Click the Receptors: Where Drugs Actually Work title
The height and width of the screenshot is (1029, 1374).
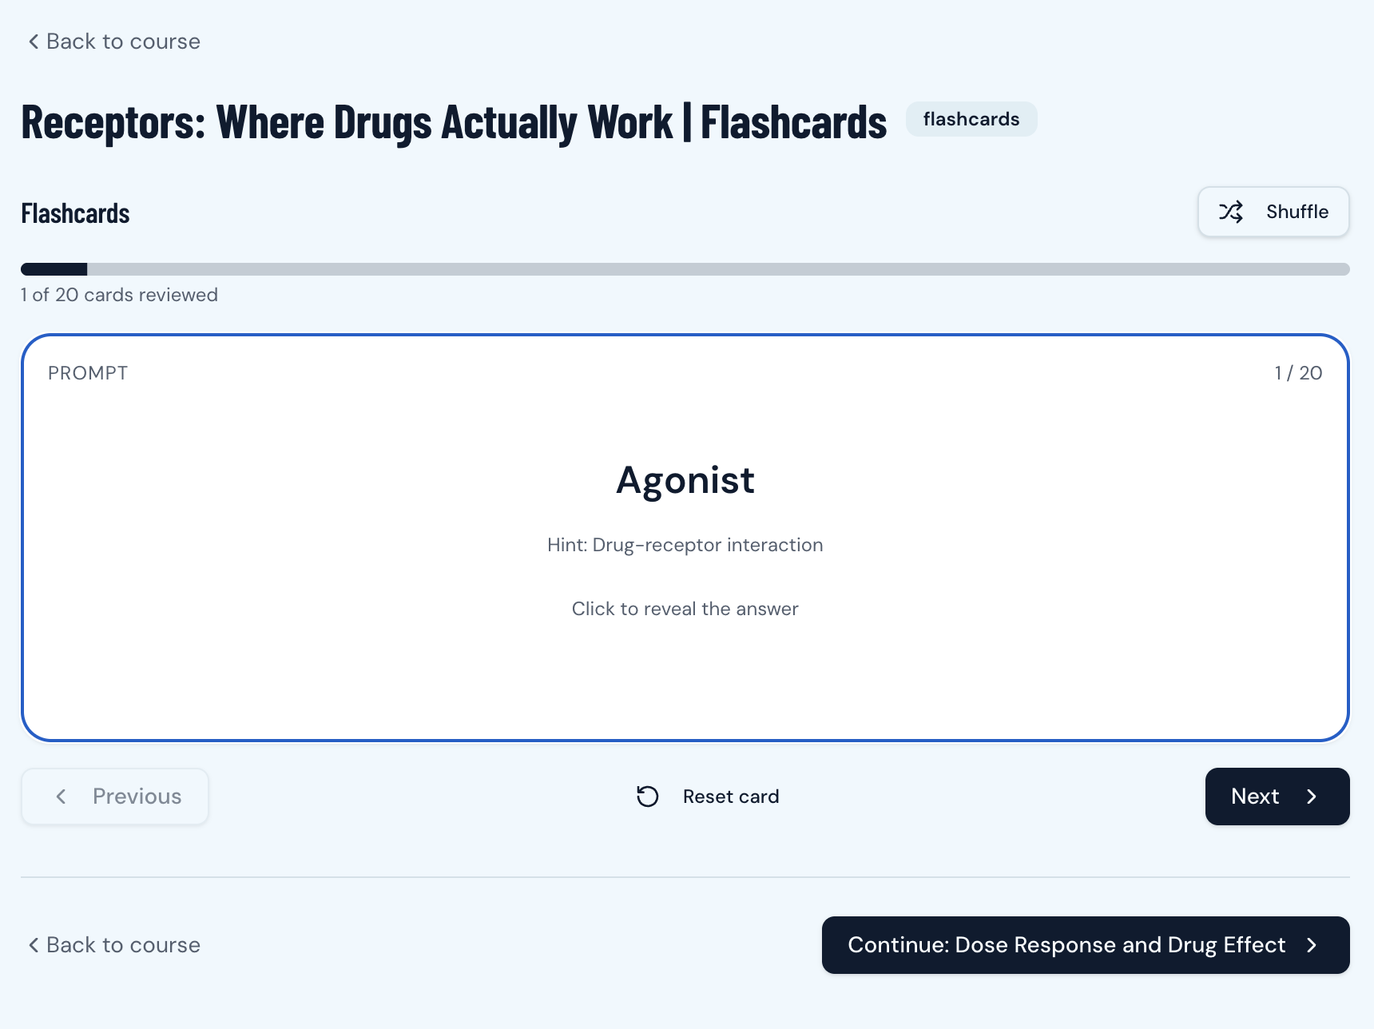(x=454, y=122)
